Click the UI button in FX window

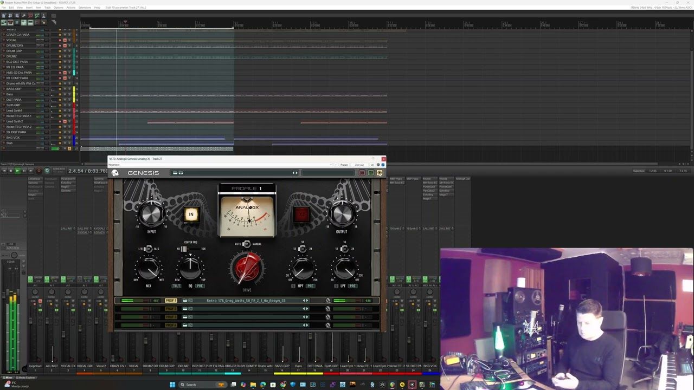point(372,165)
